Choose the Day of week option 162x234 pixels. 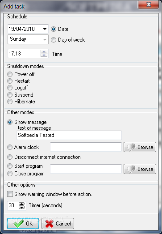(x=54, y=40)
